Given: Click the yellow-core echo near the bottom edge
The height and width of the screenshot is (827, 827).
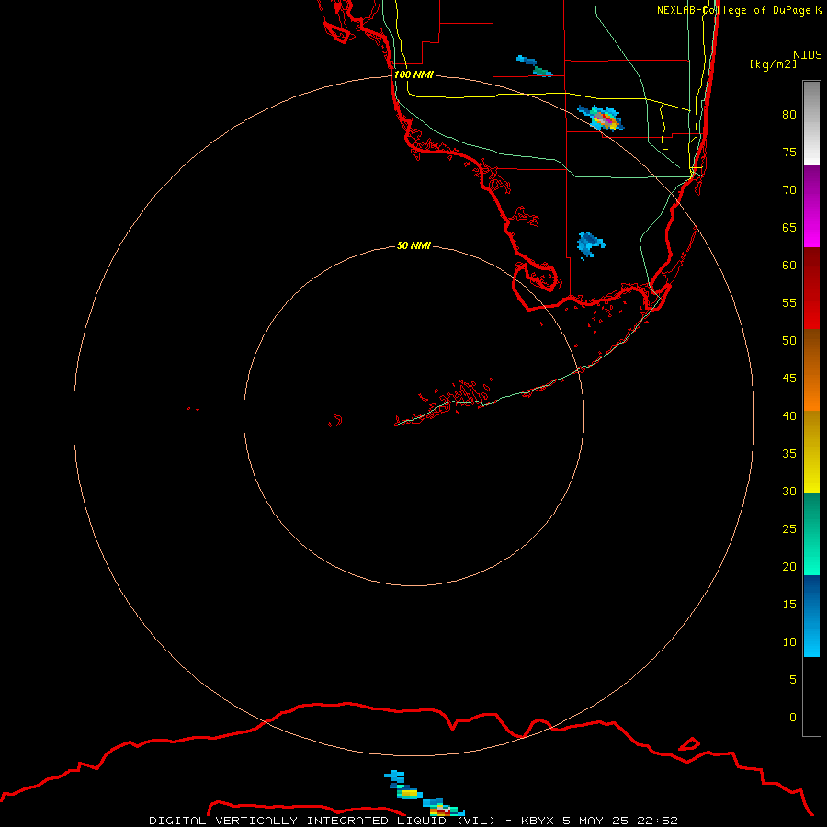Looking at the screenshot, I should [409, 792].
